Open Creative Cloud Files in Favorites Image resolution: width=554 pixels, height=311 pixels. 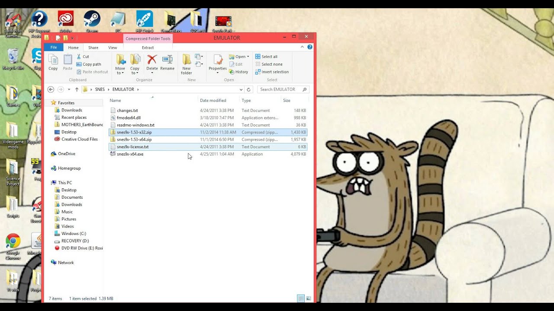click(x=76, y=139)
